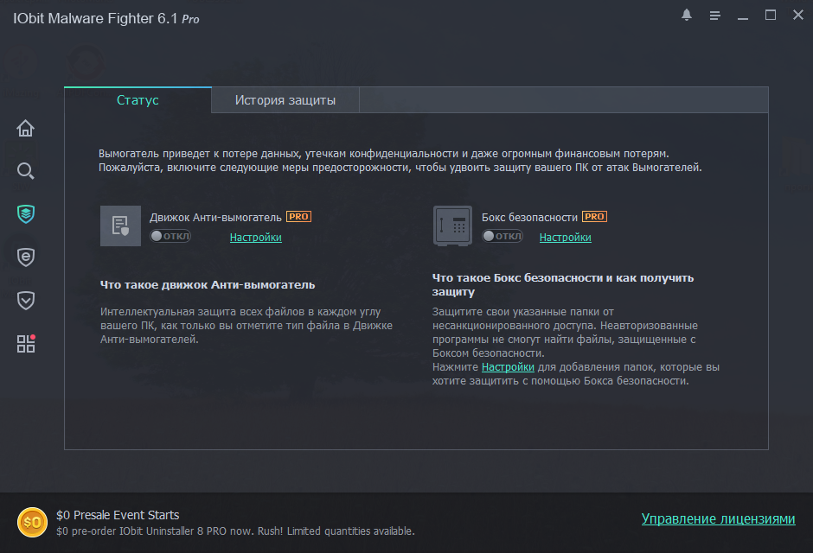This screenshot has height=553, width=813.
Task: Open Управление лицензиями link
Action: tap(718, 518)
